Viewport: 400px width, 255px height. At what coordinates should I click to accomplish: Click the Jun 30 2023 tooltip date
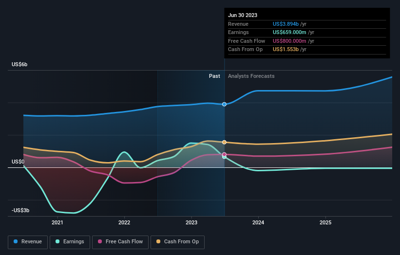[243, 15]
